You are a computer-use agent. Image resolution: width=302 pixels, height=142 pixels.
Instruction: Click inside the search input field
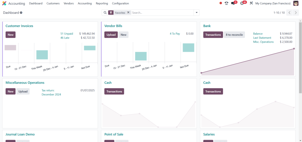pos(163,13)
